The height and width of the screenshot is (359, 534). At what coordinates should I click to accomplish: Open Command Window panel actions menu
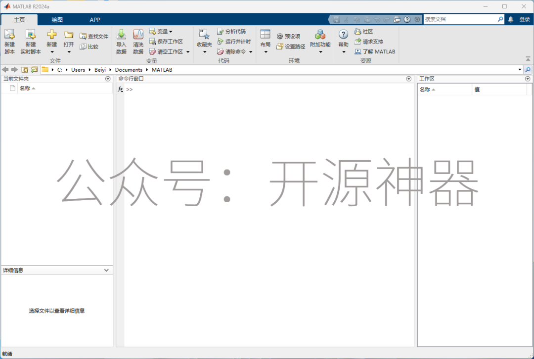[x=409, y=79]
